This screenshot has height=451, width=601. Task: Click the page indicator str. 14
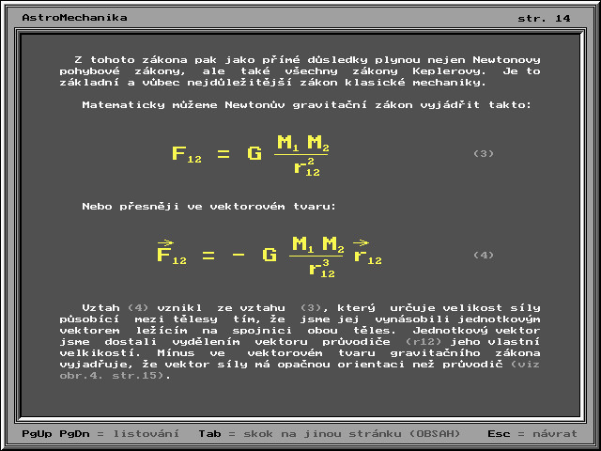coord(544,18)
